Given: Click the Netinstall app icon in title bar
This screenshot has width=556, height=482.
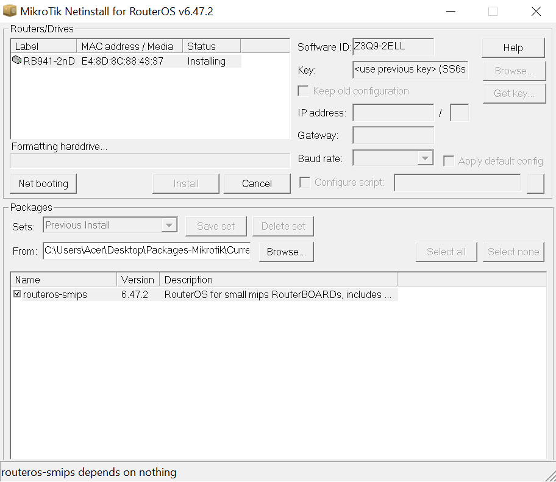Looking at the screenshot, I should click(10, 10).
